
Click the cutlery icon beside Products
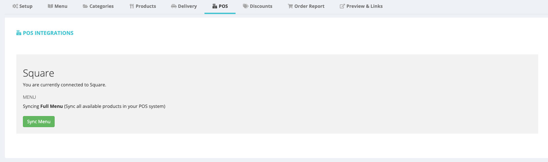point(132,6)
